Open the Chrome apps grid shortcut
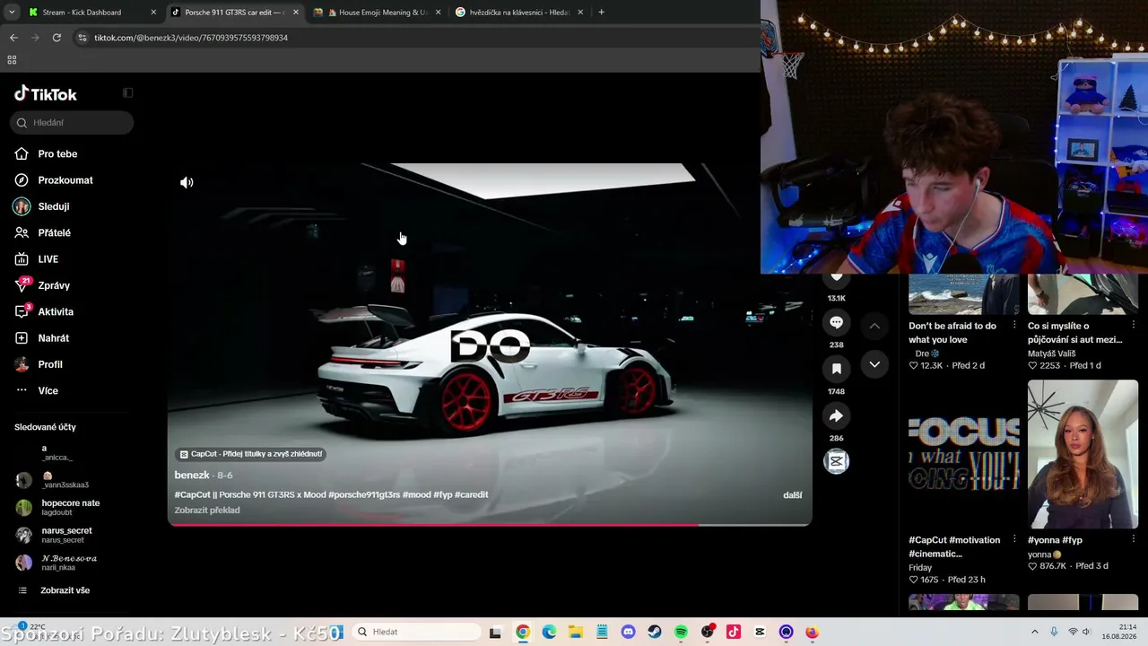This screenshot has width=1148, height=646. coord(12,60)
